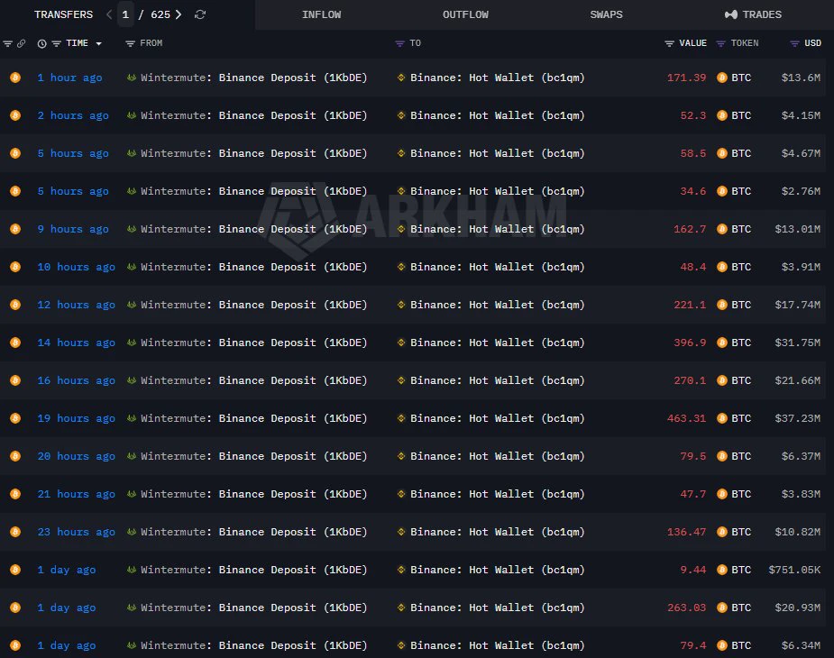
Task: Click BTC token icon in the 396.9 row
Action: 722,343
